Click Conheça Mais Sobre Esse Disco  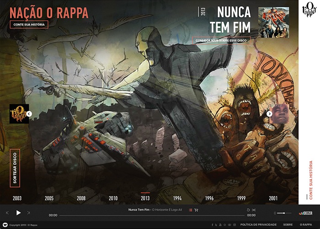[221, 40]
